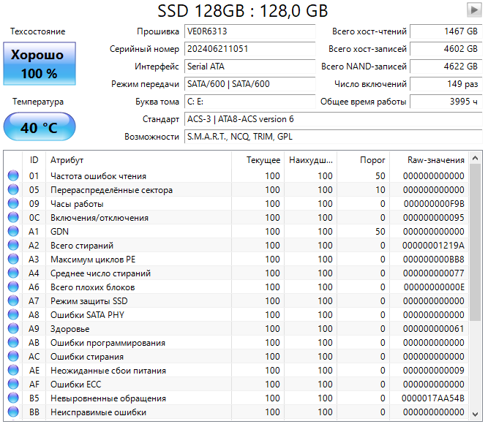The width and height of the screenshot is (488, 424).
Task: Click the status circle for Невыровненные обращения
Action: tap(13, 398)
